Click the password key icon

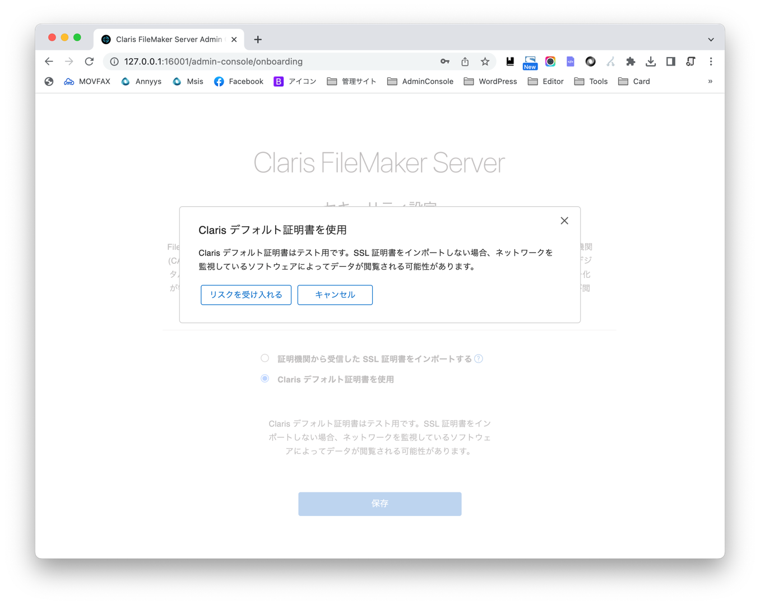[445, 62]
